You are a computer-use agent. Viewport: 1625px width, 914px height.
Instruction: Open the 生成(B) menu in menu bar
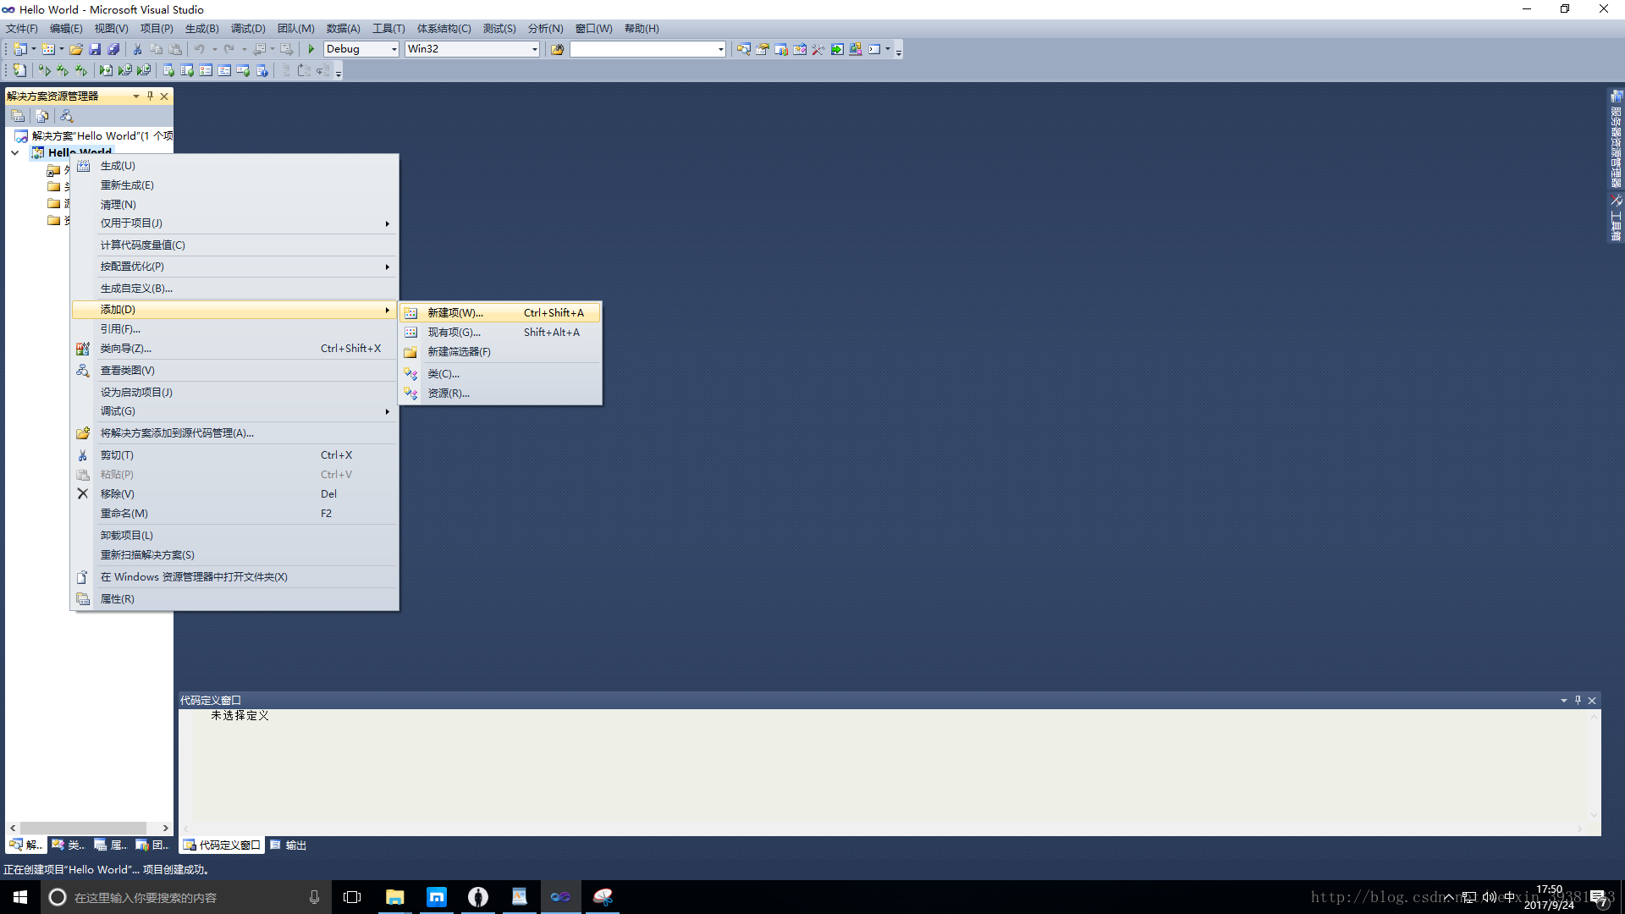coord(201,28)
